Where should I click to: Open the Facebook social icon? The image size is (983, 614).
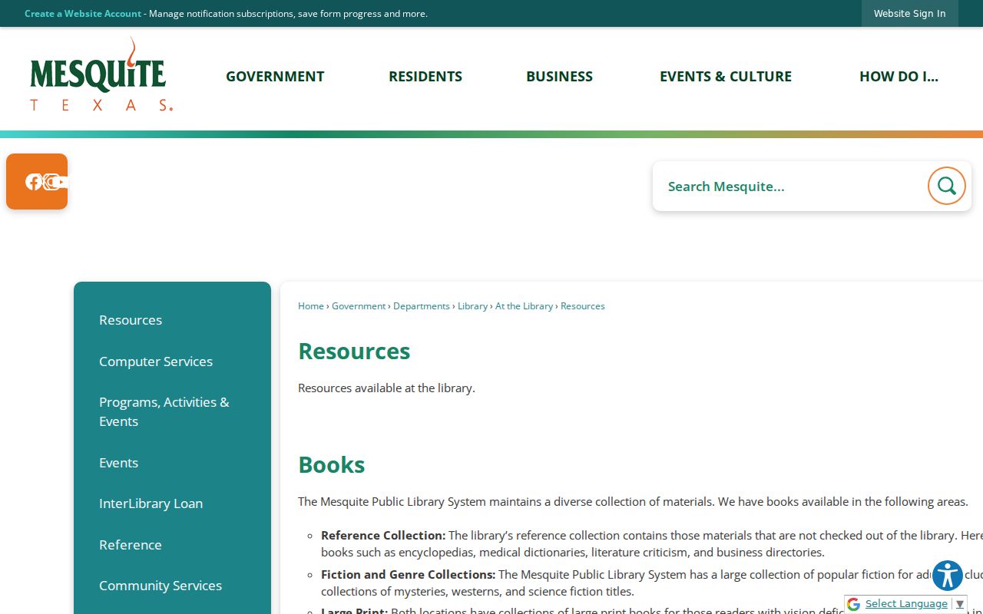33,182
